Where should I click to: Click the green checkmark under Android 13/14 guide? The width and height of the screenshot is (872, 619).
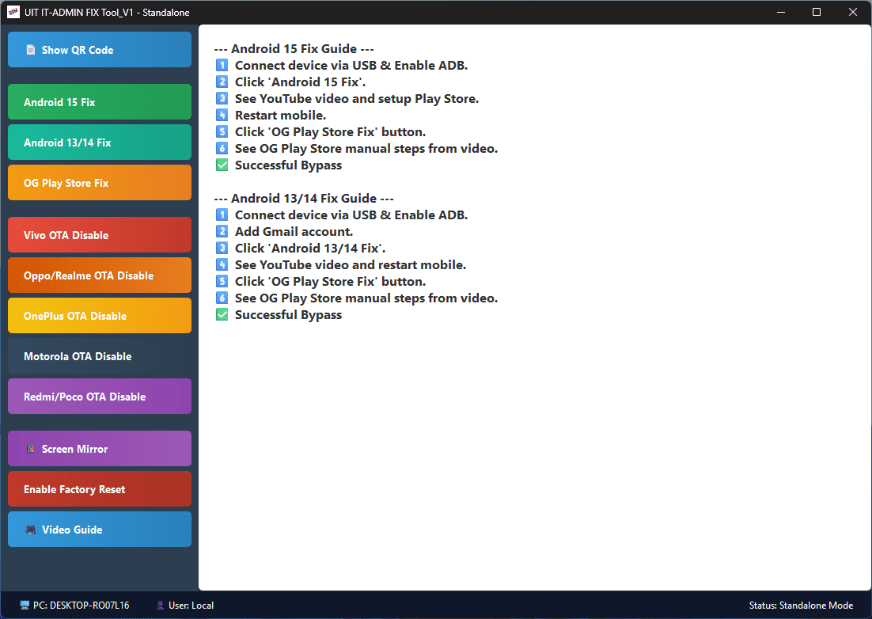tap(222, 315)
